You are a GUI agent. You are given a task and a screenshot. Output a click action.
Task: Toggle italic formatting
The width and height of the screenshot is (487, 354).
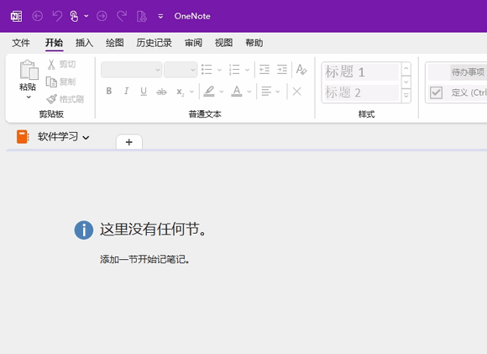[x=126, y=91]
